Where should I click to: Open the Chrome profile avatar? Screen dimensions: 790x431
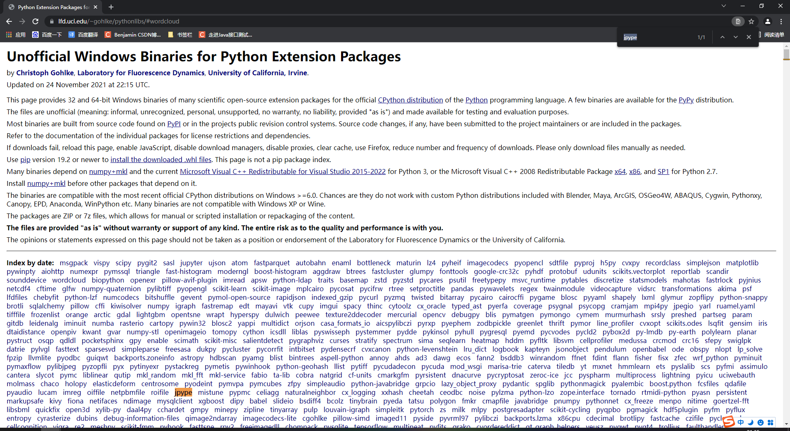tap(768, 21)
